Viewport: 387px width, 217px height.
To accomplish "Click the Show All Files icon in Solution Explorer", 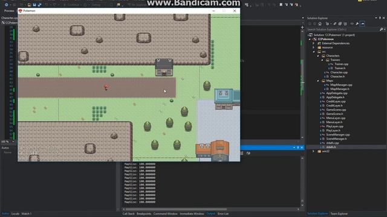I will 345,24.
